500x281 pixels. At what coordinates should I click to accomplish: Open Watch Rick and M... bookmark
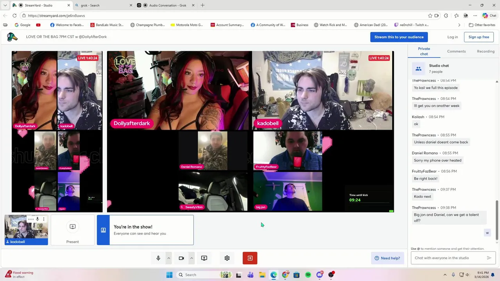(330, 25)
